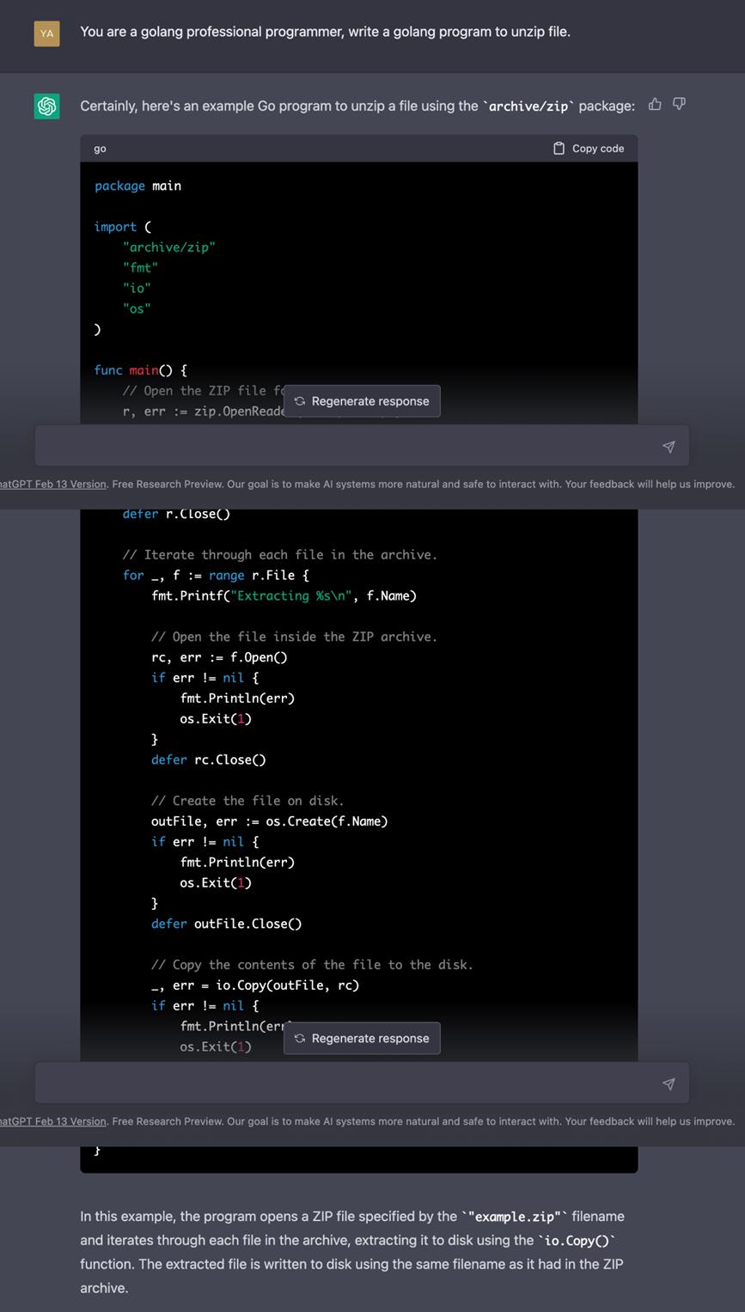The image size is (745, 1312).
Task: Click the 'package main' code line
Action: pos(137,186)
